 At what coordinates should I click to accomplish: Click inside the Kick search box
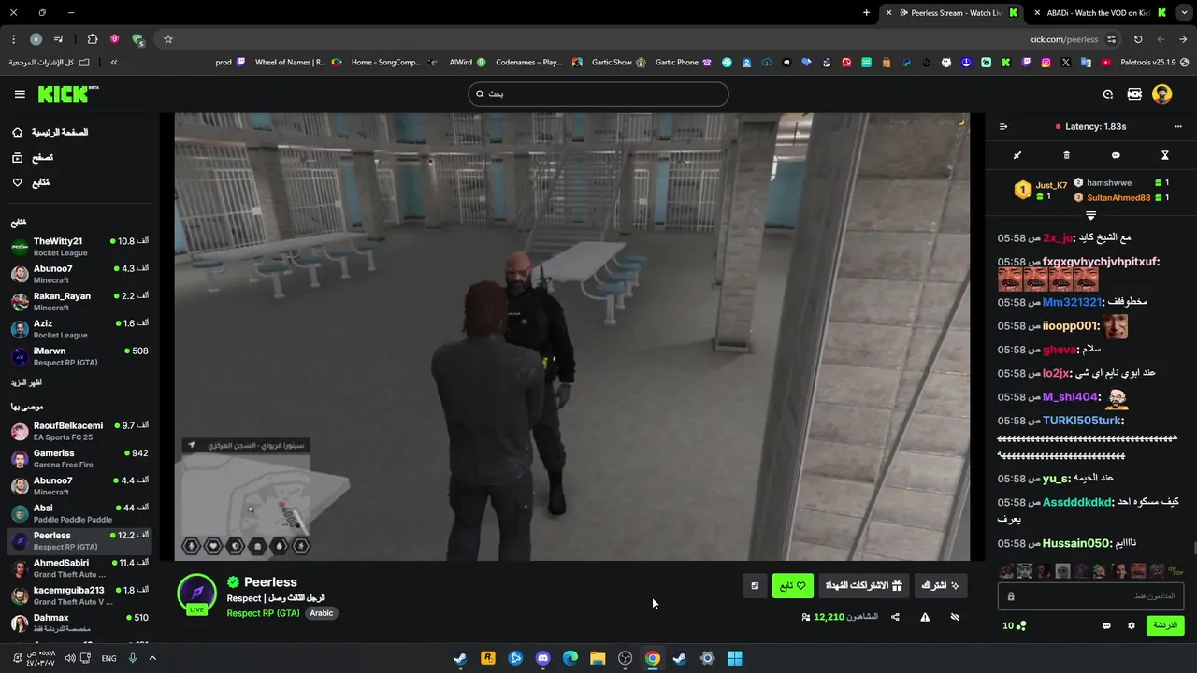(598, 93)
